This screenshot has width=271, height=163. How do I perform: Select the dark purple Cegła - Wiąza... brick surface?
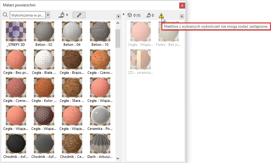click(44, 115)
